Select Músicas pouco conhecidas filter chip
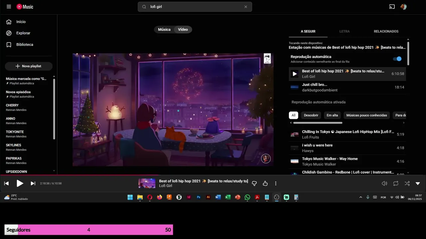 367,115
